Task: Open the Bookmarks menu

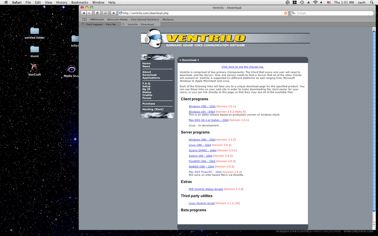Action: (80, 3)
